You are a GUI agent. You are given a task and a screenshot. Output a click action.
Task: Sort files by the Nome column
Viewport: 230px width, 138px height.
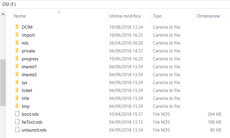pos(20,16)
